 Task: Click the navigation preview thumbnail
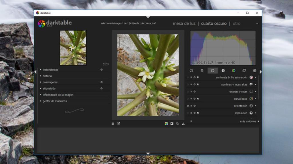(73, 48)
